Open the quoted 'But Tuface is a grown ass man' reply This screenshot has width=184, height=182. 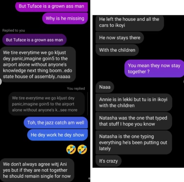(34, 40)
